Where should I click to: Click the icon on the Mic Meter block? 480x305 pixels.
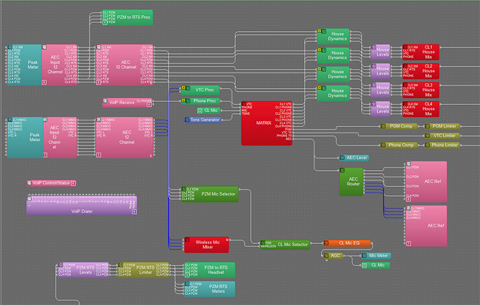pyautogui.click(x=364, y=256)
